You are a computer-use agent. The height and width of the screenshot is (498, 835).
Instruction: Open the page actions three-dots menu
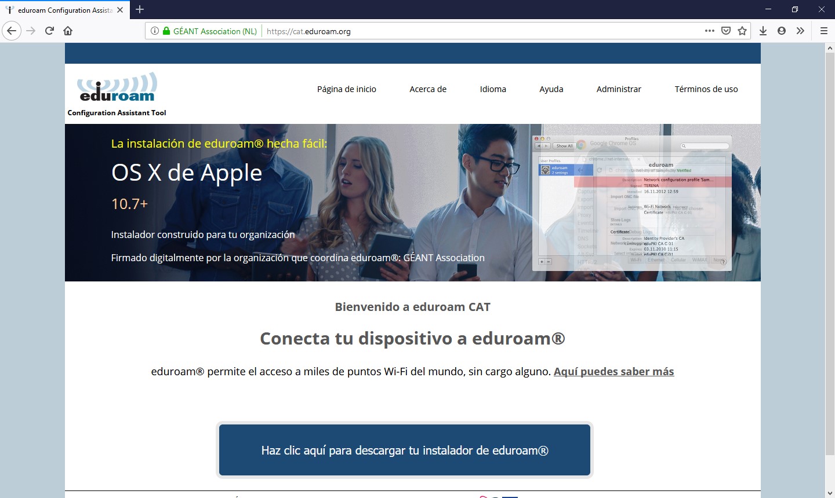pos(710,31)
